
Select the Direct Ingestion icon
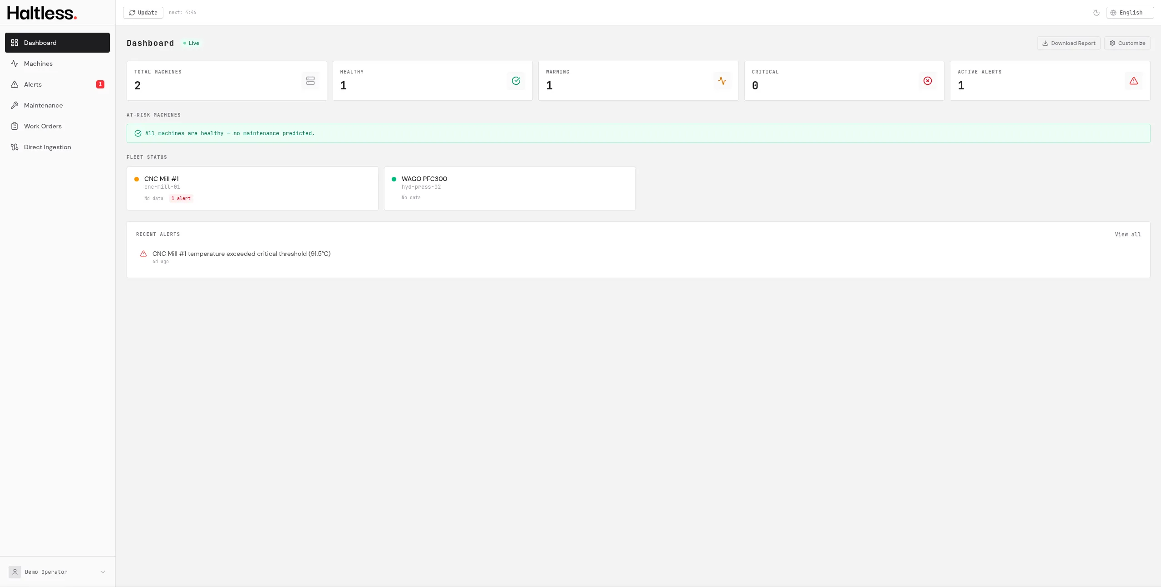14,147
